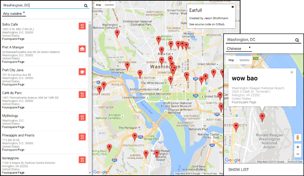The width and height of the screenshot is (304, 176).
Task: Switch main map to Satellite view
Action: click(109, 5)
